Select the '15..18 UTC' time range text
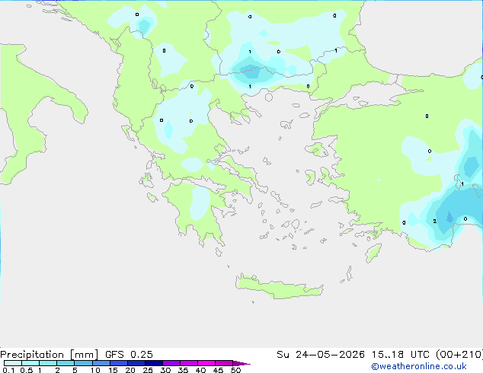This screenshot has height=373, width=483. 400,355
